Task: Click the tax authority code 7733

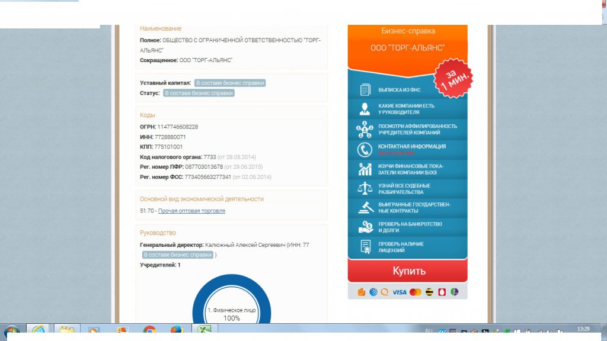Action: [x=210, y=157]
